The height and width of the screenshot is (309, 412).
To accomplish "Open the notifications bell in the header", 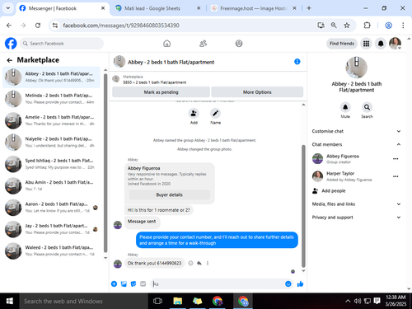I will (381, 44).
